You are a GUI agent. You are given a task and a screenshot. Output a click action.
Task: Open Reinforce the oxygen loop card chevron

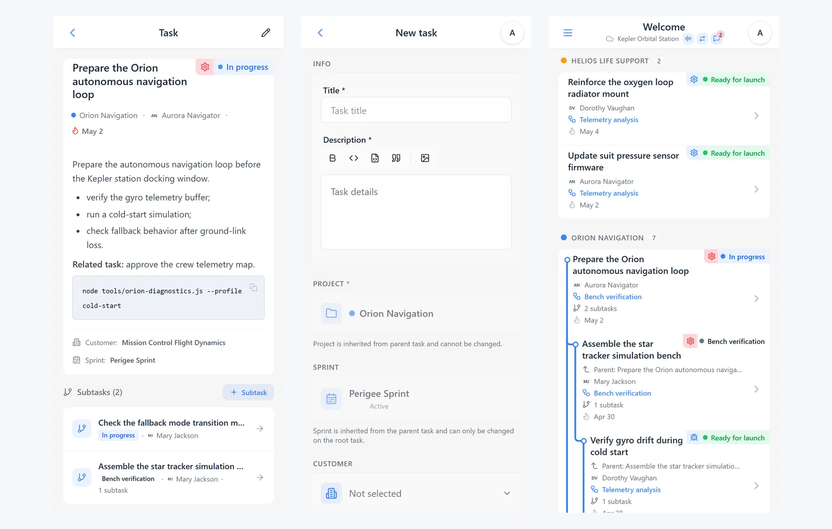(x=757, y=116)
